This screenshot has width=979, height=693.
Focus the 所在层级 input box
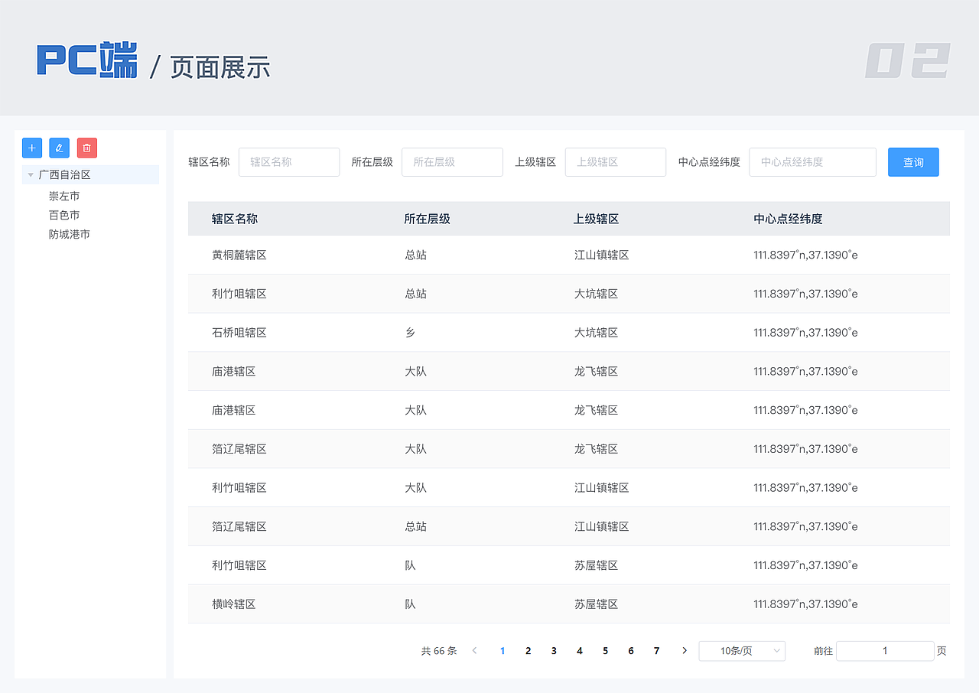pos(452,162)
